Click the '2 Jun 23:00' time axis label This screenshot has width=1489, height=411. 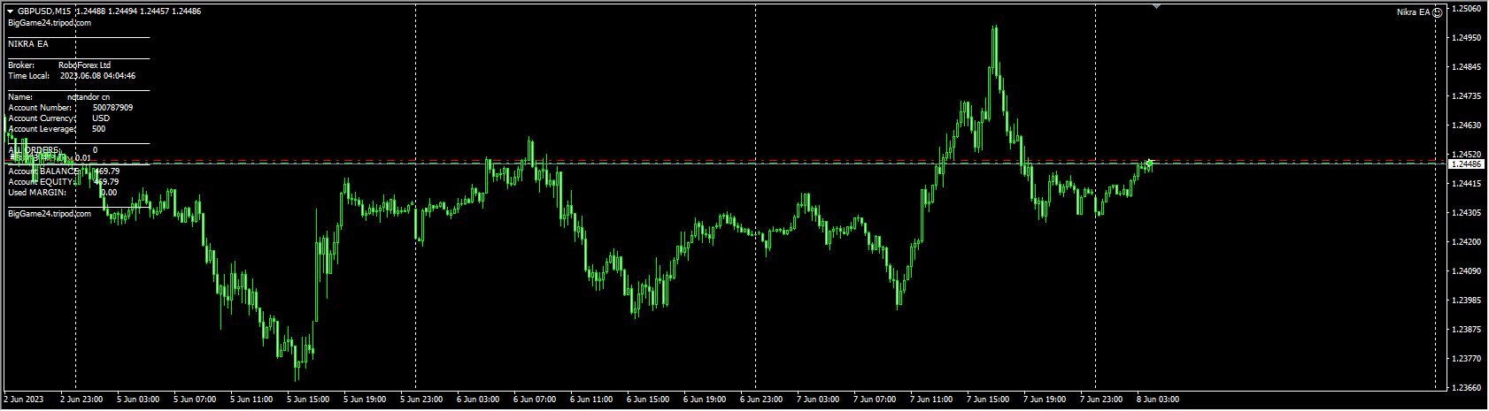click(81, 400)
